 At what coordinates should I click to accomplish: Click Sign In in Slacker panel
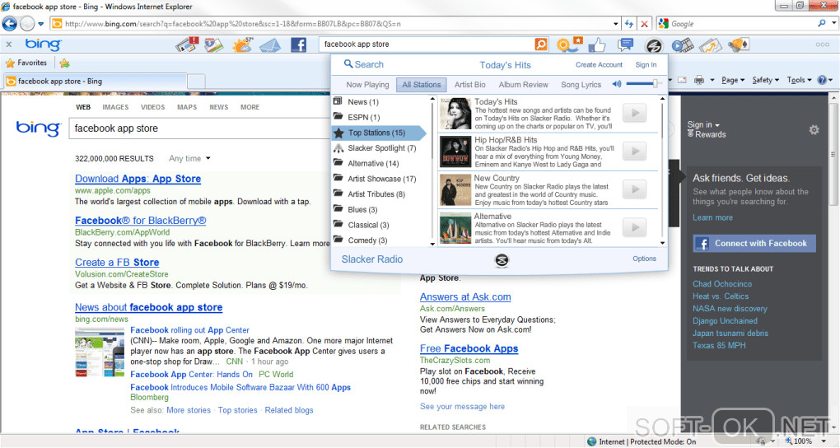646,65
